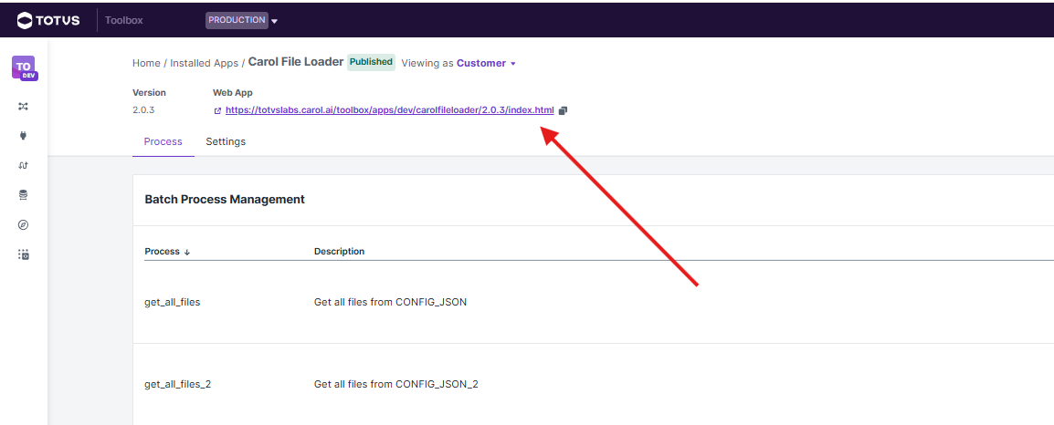The height and width of the screenshot is (425, 1054).
Task: Click the Published status badge
Action: tap(371, 62)
